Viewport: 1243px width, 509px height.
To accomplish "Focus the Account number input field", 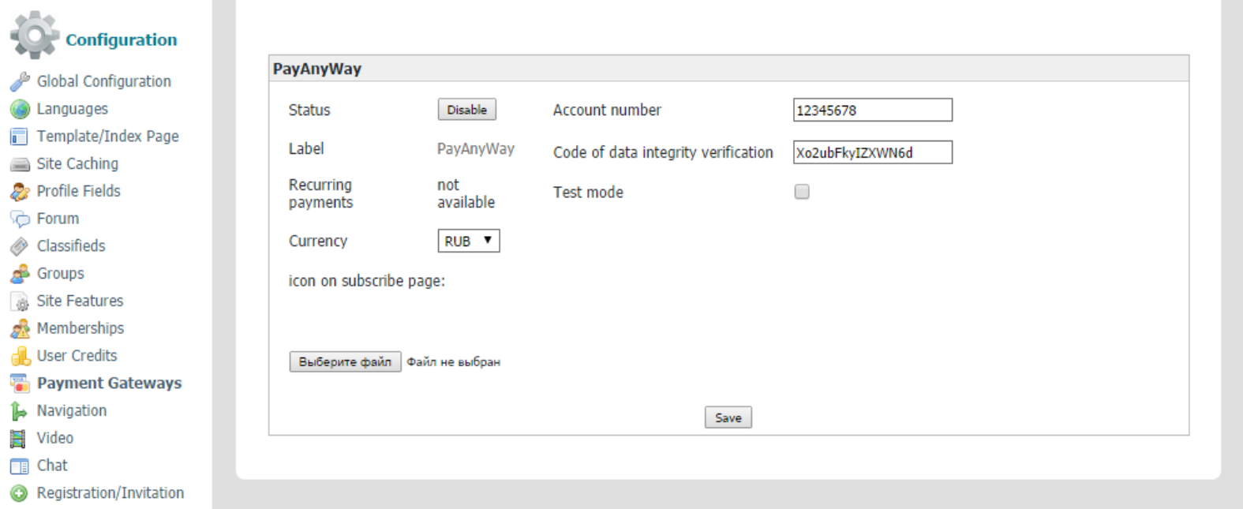I will (873, 110).
